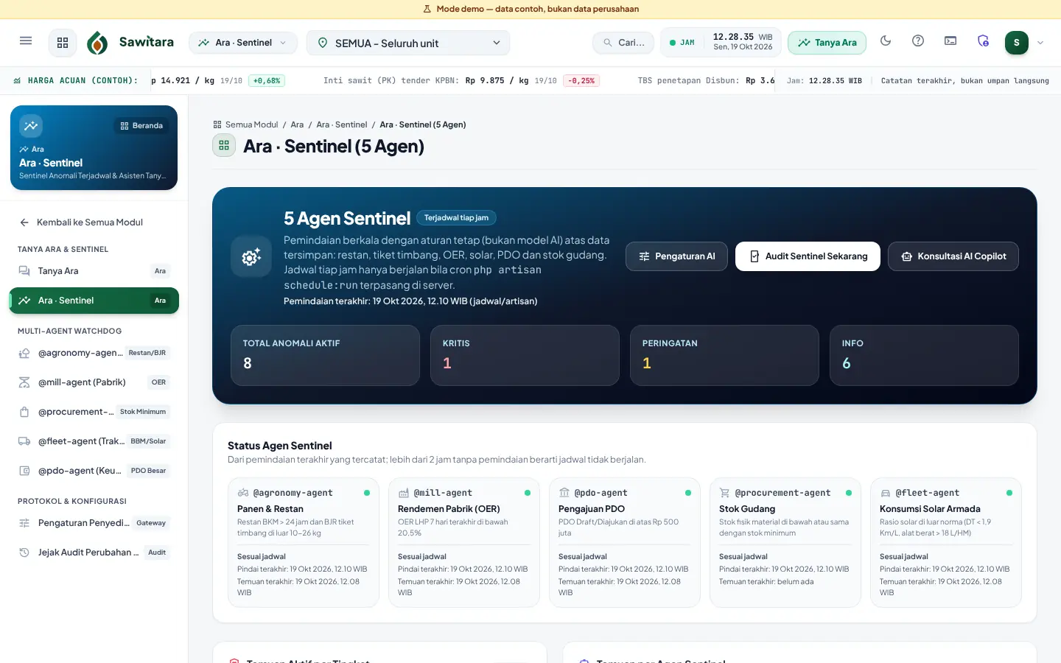1061x663 pixels.
Task: Click the Ara · Sentinel breadcrumb link
Action: [342, 124]
